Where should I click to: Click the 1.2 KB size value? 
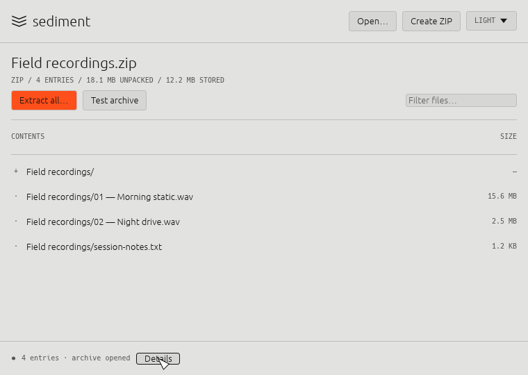click(x=504, y=246)
